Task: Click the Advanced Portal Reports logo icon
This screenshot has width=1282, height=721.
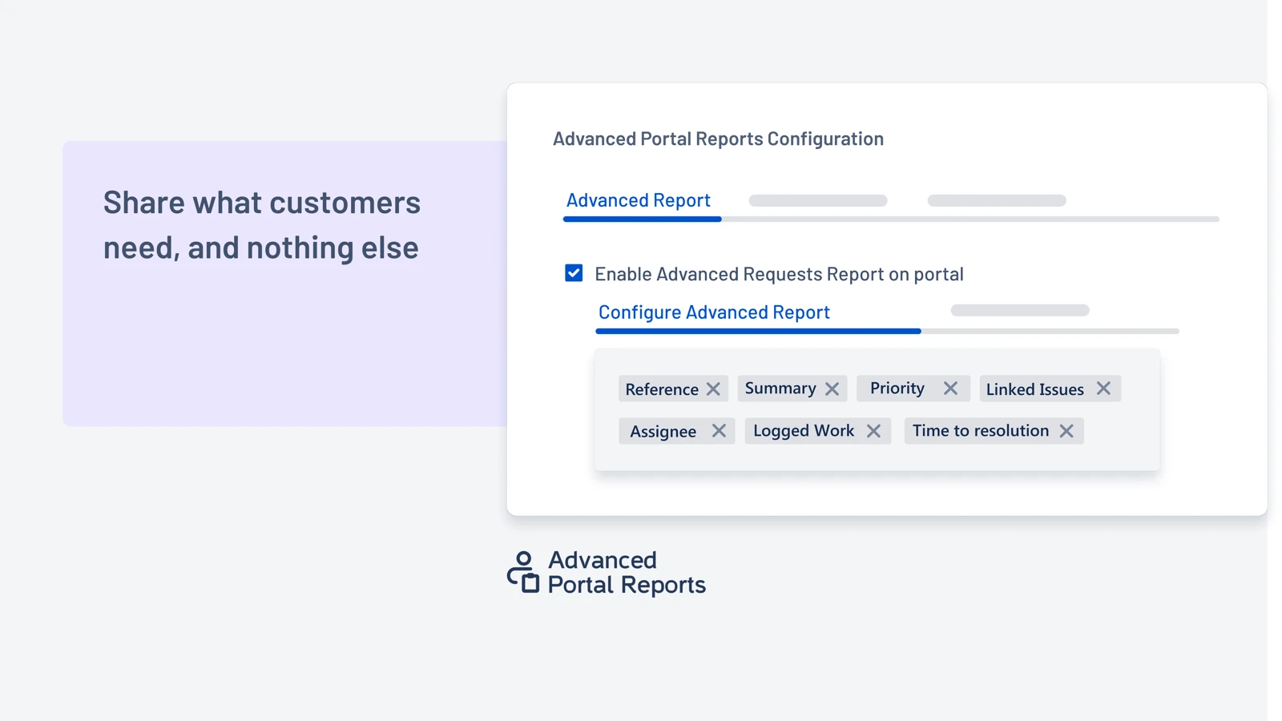Action: (x=523, y=572)
